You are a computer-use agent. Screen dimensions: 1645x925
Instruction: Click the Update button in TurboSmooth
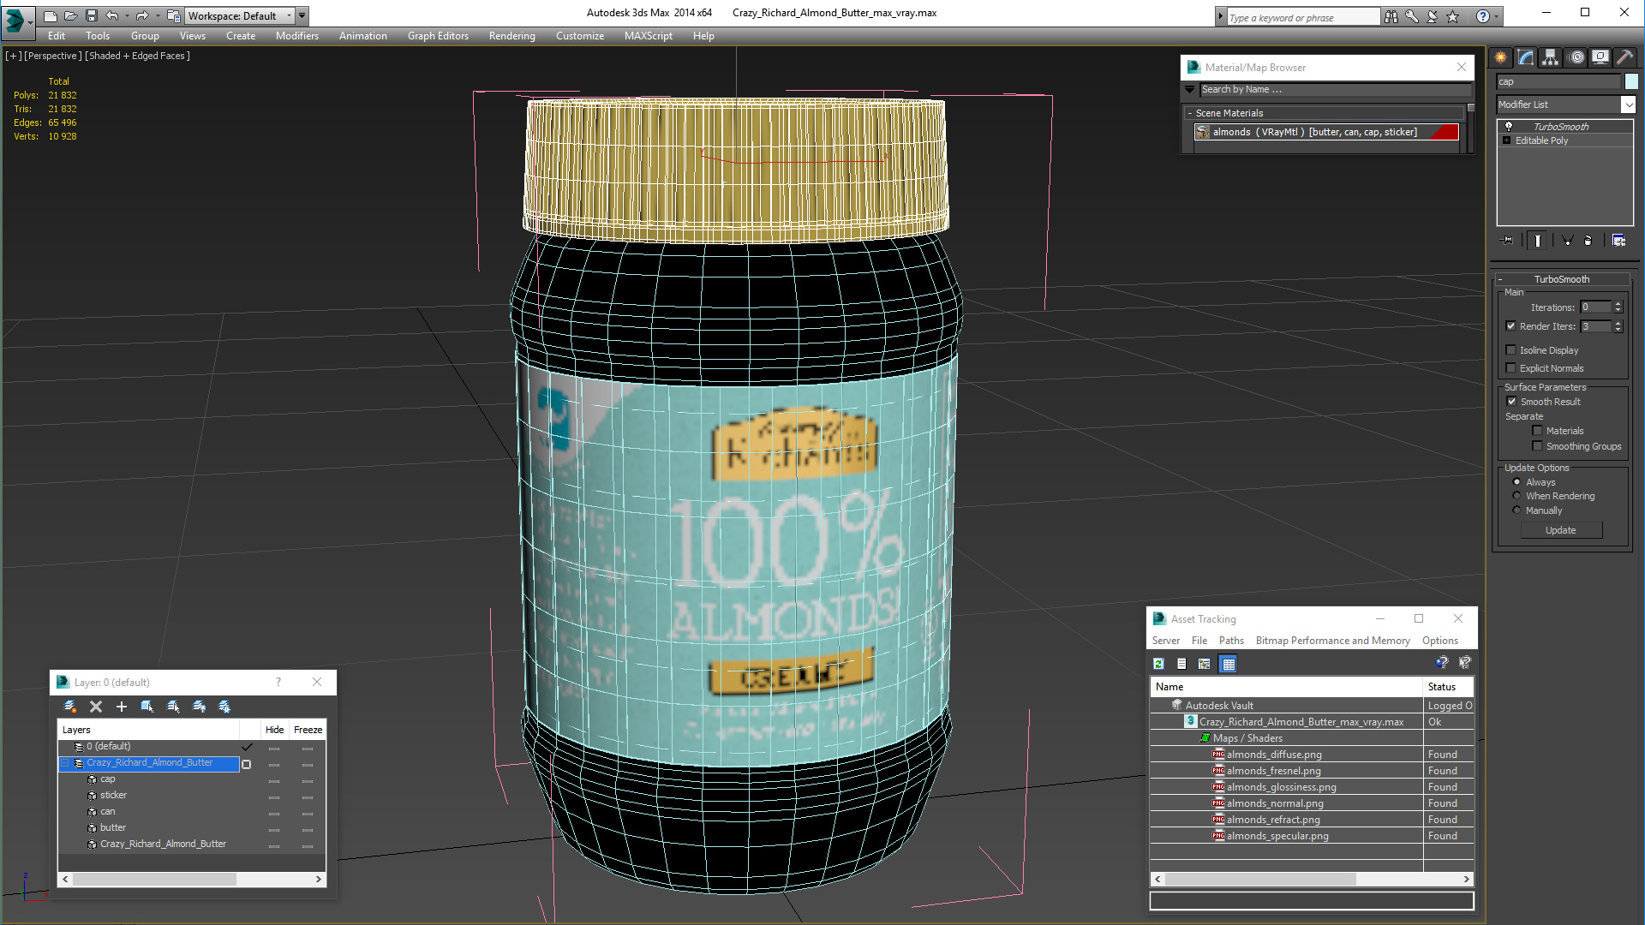tap(1560, 530)
